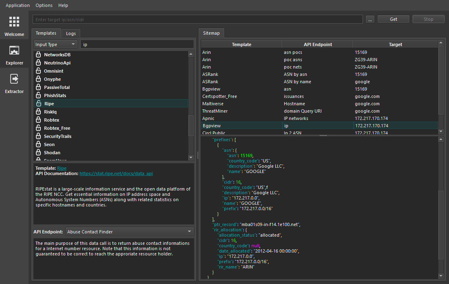Open the Help menu
Screen dimensions: 449x284
[63, 5]
